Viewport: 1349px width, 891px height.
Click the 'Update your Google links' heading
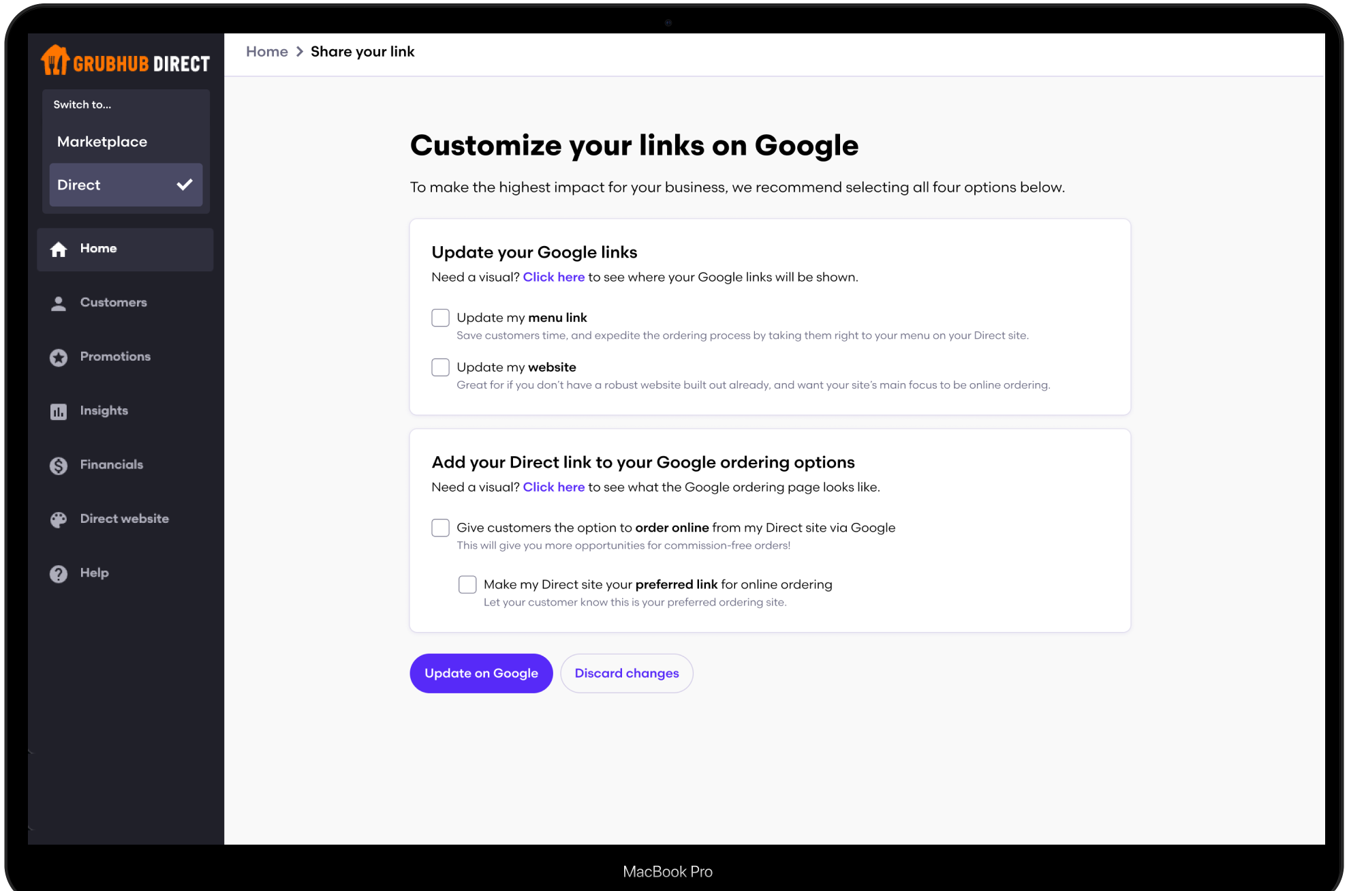(534, 252)
